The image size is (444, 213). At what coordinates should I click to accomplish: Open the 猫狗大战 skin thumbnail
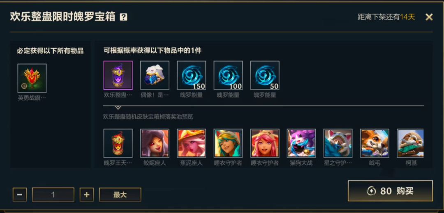(x=301, y=143)
